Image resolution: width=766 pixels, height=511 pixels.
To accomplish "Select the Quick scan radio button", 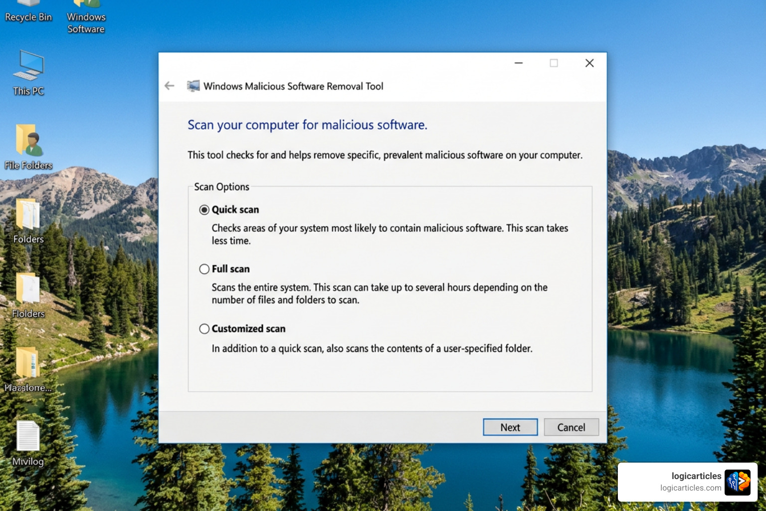I will click(204, 210).
